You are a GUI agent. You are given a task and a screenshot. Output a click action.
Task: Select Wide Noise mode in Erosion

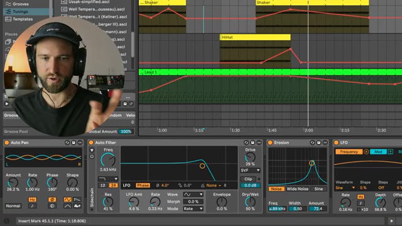[x=297, y=189]
